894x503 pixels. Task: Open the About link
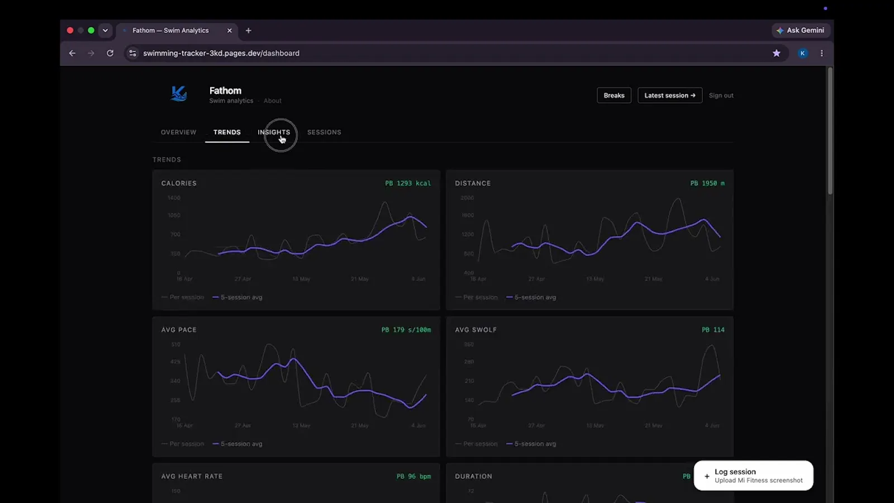point(273,101)
